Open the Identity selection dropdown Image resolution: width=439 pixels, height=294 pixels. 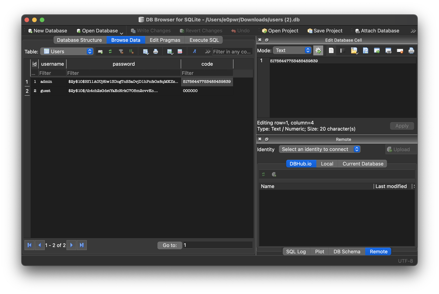(320, 149)
